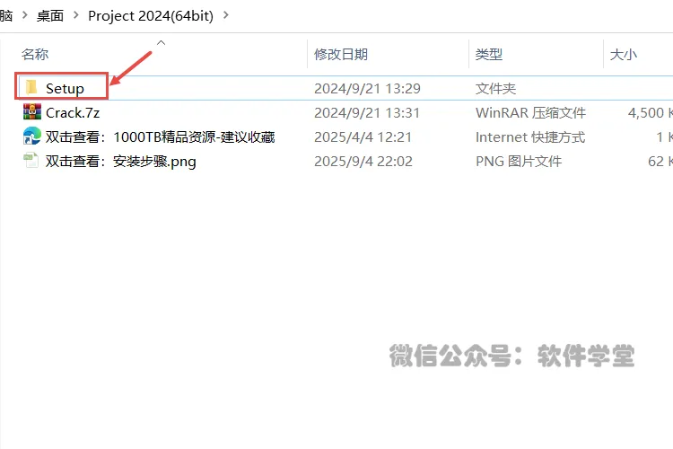Click the PNG 图片文件 type cell
The height and width of the screenshot is (449, 673).
519,161
